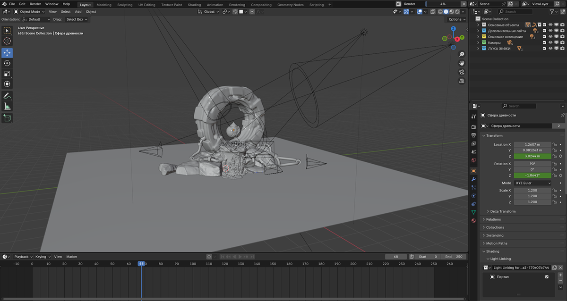This screenshot has width=567, height=301.
Task: Open the Modifiers wrench properties tab
Action: pyautogui.click(x=473, y=179)
